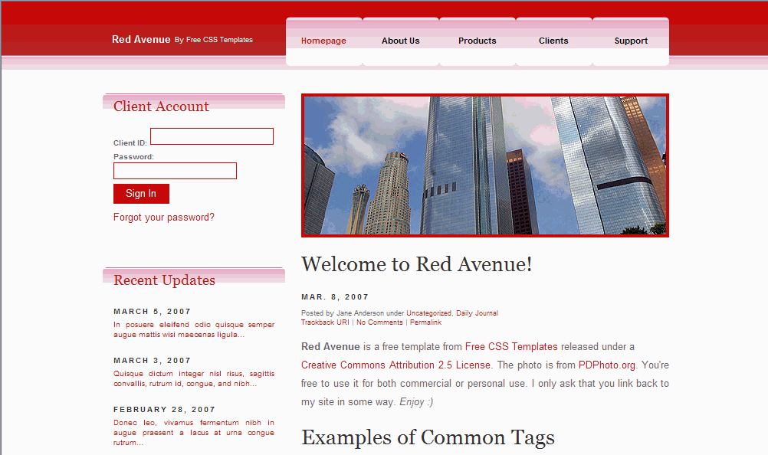Click the italic Enjoy :) text
Screen dimensions: 768x455
click(x=416, y=401)
